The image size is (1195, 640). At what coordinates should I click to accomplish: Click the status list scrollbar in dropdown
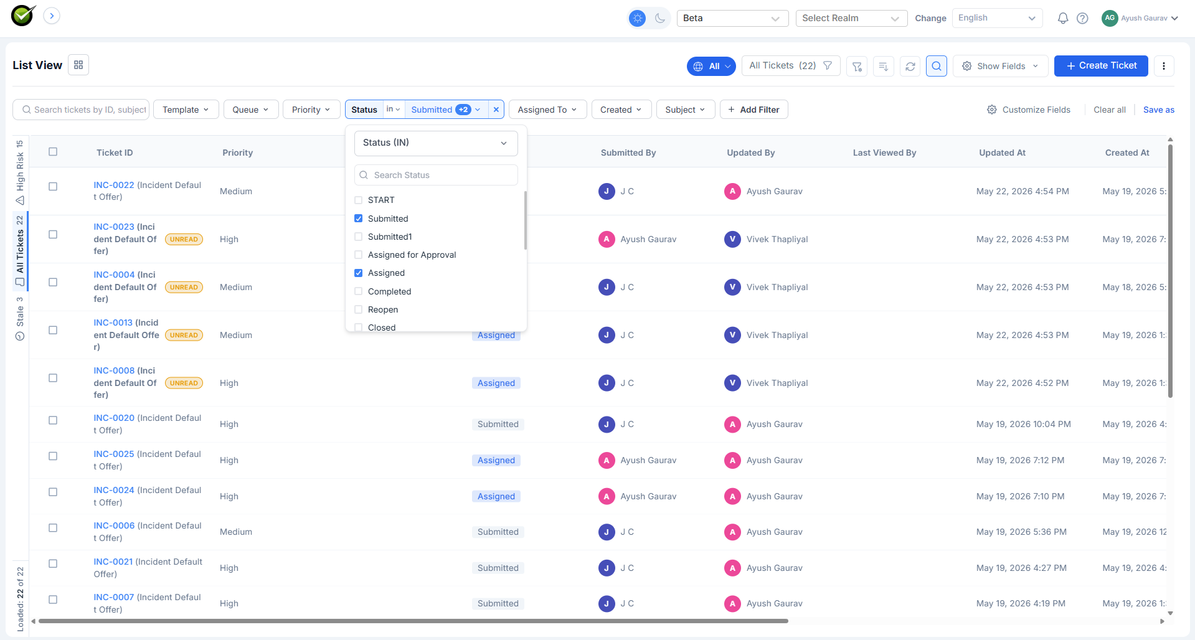click(x=526, y=220)
